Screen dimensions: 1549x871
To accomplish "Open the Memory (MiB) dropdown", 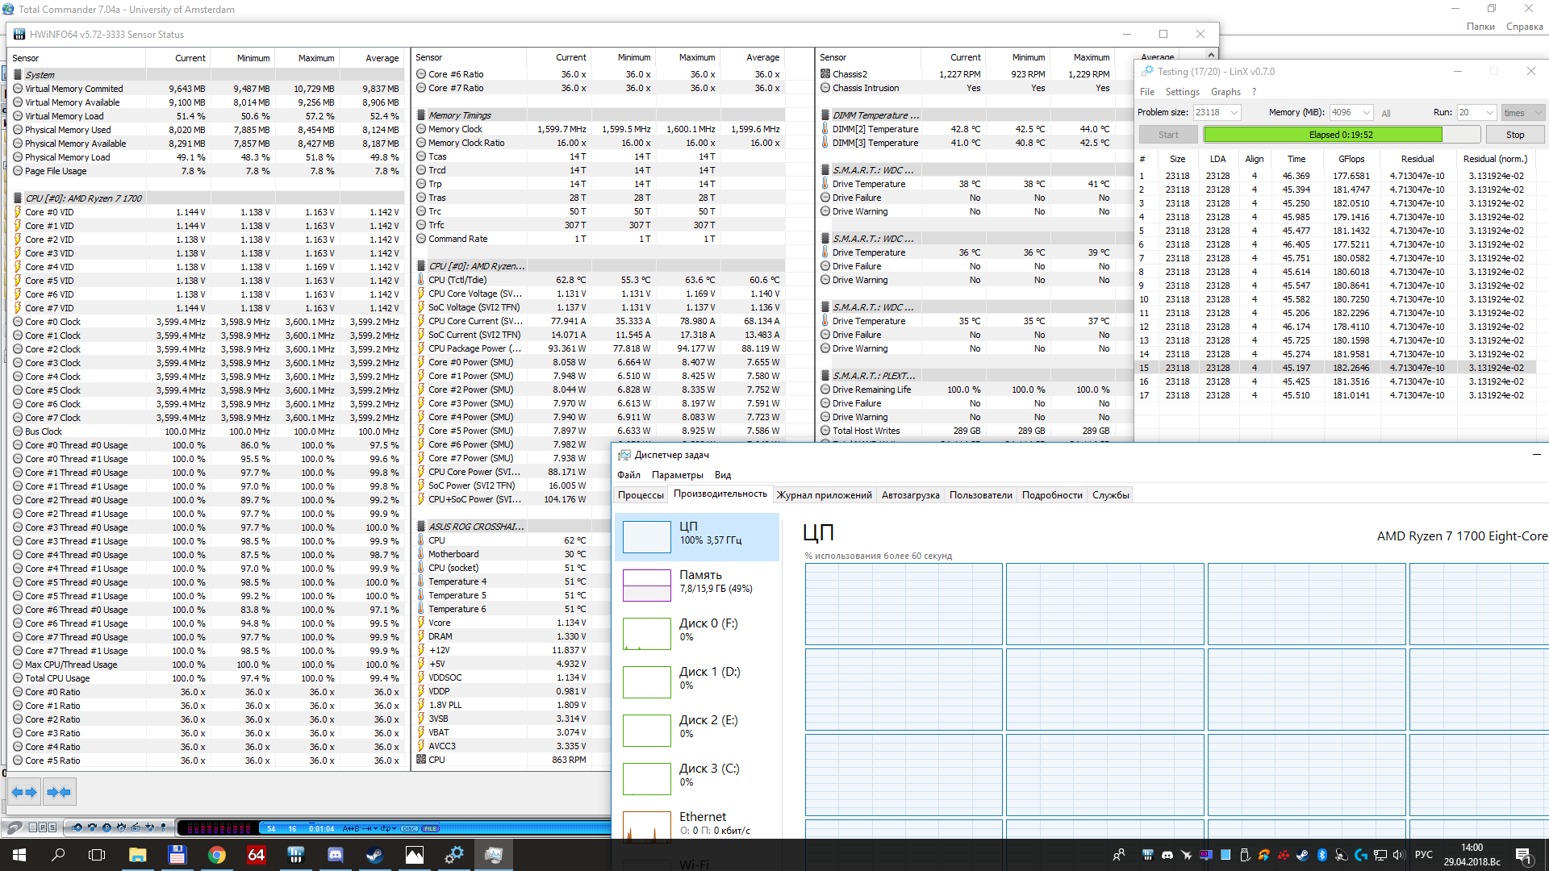I will click(1366, 113).
